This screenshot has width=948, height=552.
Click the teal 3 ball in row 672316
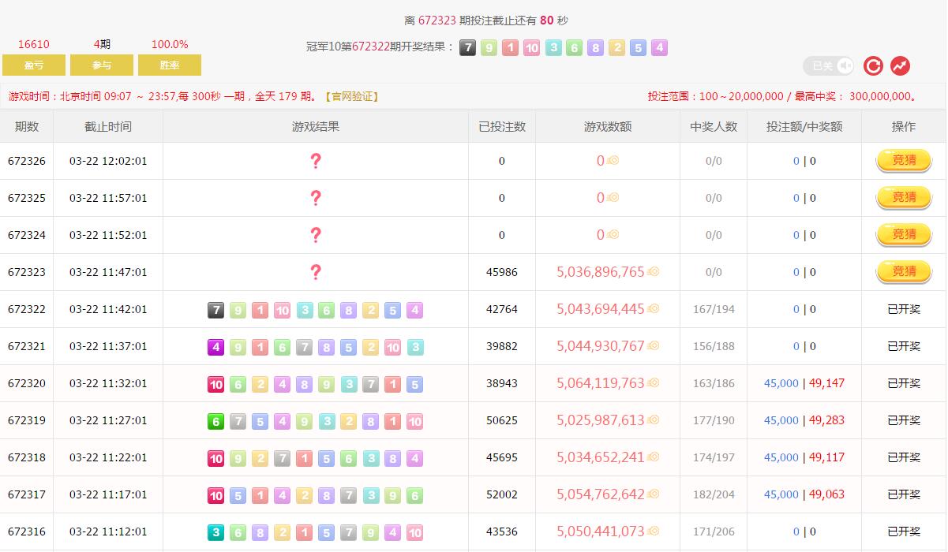click(215, 532)
